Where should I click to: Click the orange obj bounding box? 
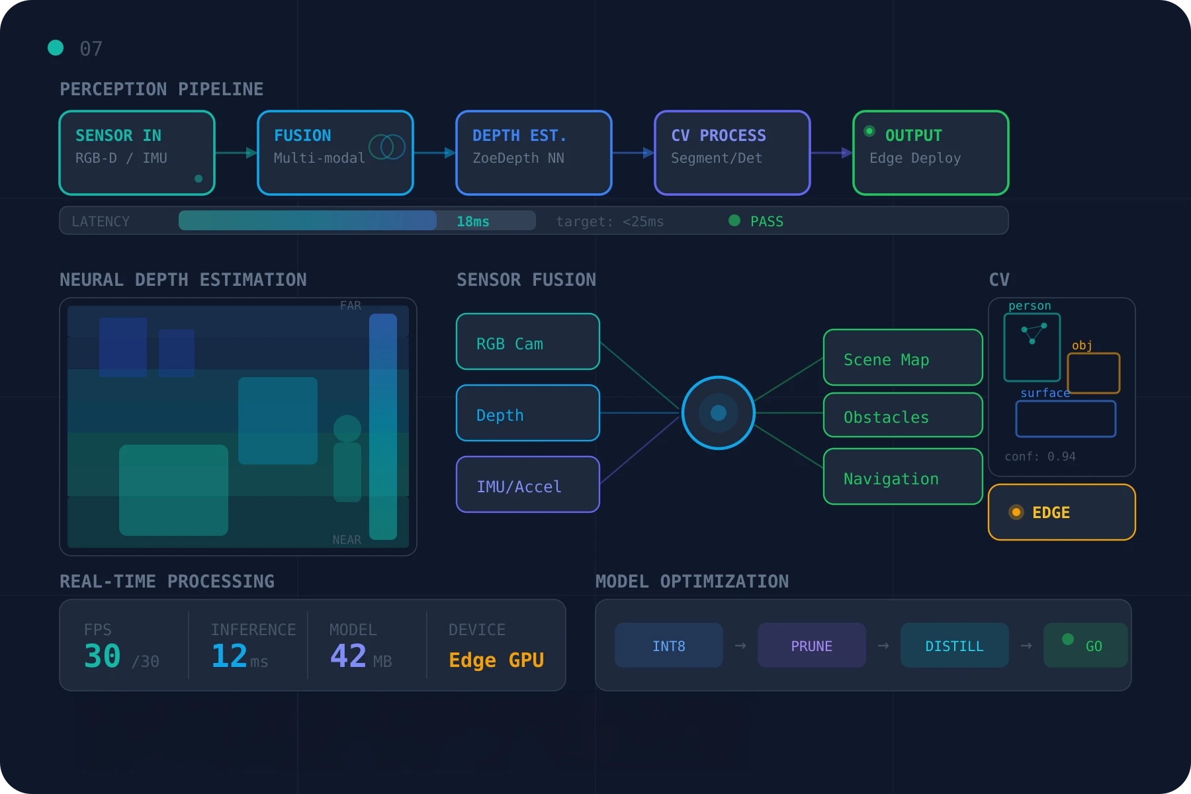click(x=1093, y=373)
